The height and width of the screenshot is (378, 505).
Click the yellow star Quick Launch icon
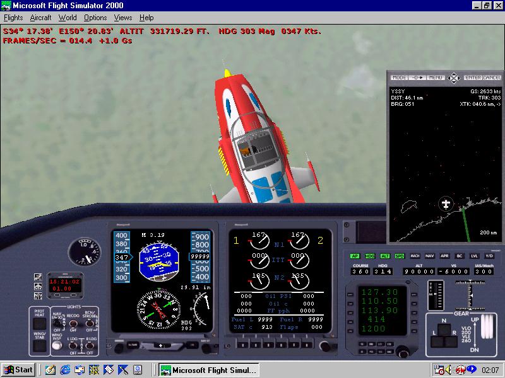point(93,370)
